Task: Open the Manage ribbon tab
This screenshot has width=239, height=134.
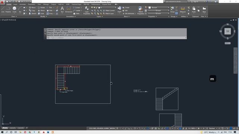Action: 46,4
